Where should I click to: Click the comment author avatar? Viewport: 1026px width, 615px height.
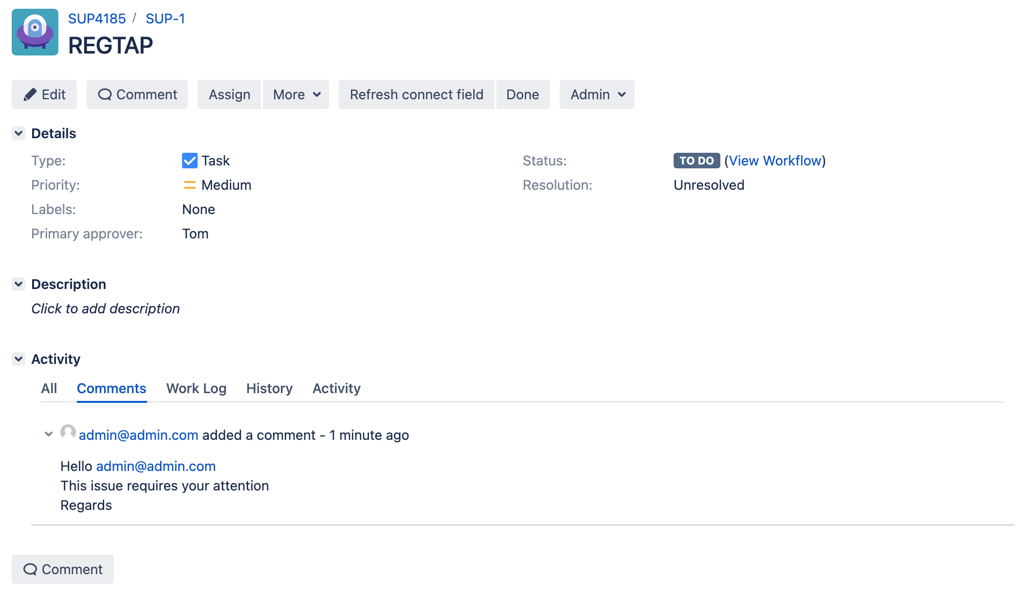pos(68,432)
